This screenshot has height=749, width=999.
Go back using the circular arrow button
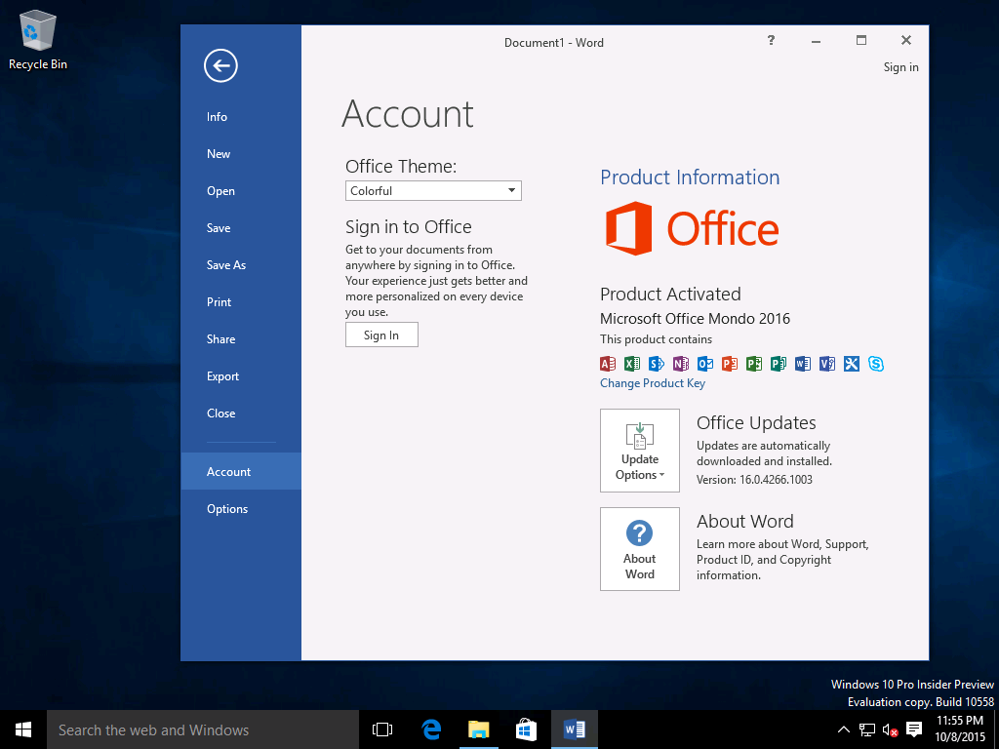(x=220, y=65)
